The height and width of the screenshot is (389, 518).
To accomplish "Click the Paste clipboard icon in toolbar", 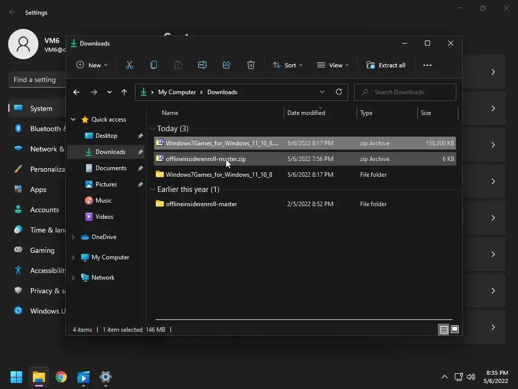I will 178,65.
